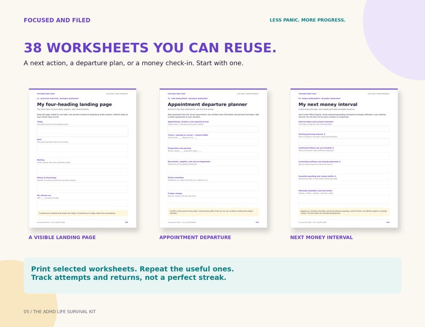Click 'Interval dates and account nickname' label
Screen dimensions: 425x327
click(316, 122)
